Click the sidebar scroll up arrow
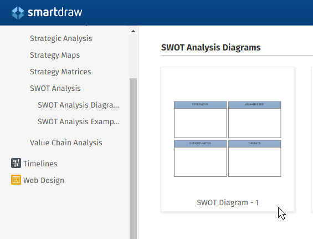The width and height of the screenshot is (313, 239). [133, 31]
